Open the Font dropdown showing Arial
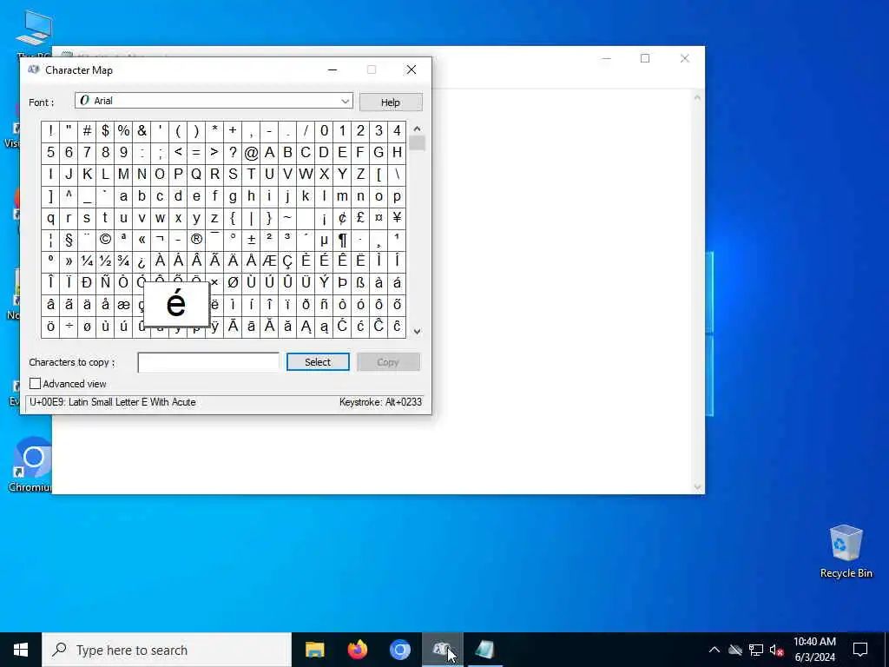This screenshot has width=889, height=667. (214, 101)
